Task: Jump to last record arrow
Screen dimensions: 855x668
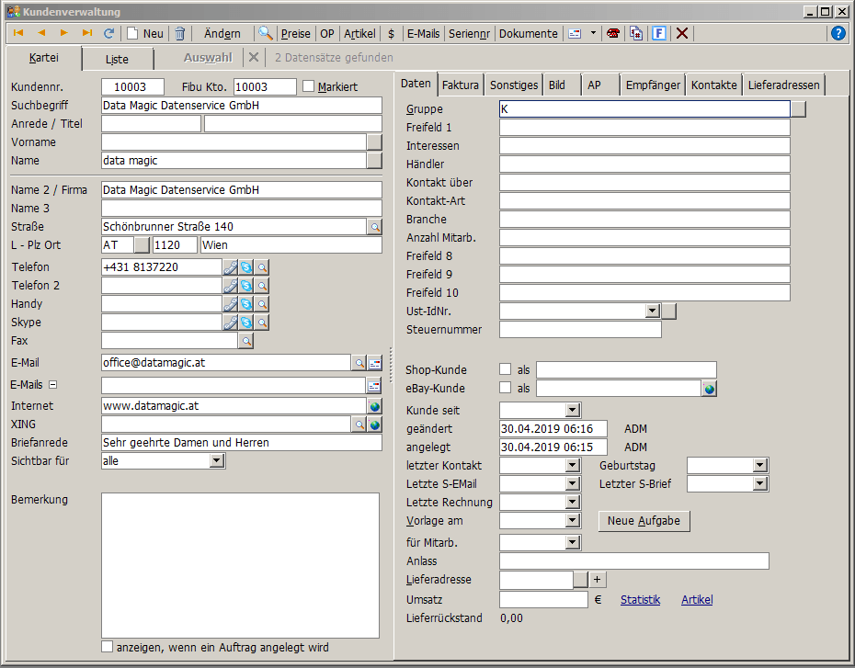Action: pos(86,33)
